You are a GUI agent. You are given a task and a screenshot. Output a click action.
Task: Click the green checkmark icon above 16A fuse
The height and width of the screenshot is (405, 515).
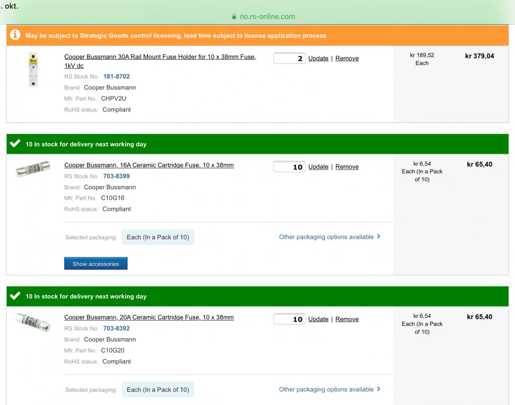coord(15,144)
